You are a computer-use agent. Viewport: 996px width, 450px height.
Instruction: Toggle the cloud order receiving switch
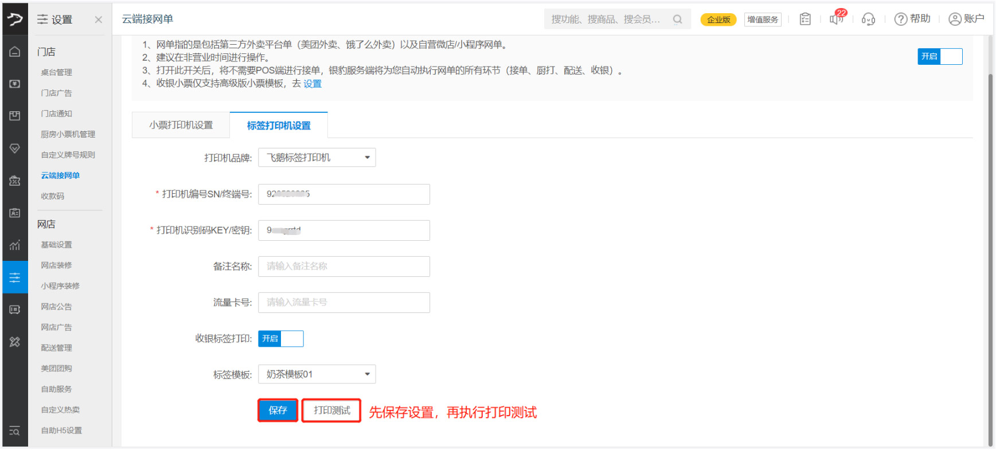pos(939,56)
